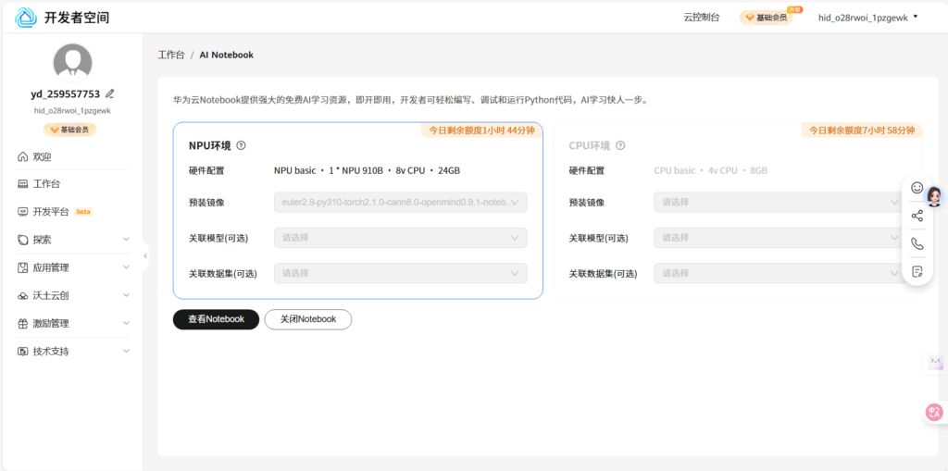Click the 技术支持 sidebar label
The image size is (948, 471).
pyautogui.click(x=51, y=352)
